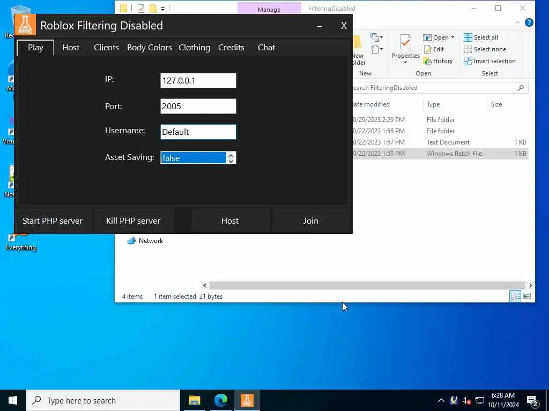
Task: Click Invert selection in Explorer ribbon
Action: [x=489, y=61]
